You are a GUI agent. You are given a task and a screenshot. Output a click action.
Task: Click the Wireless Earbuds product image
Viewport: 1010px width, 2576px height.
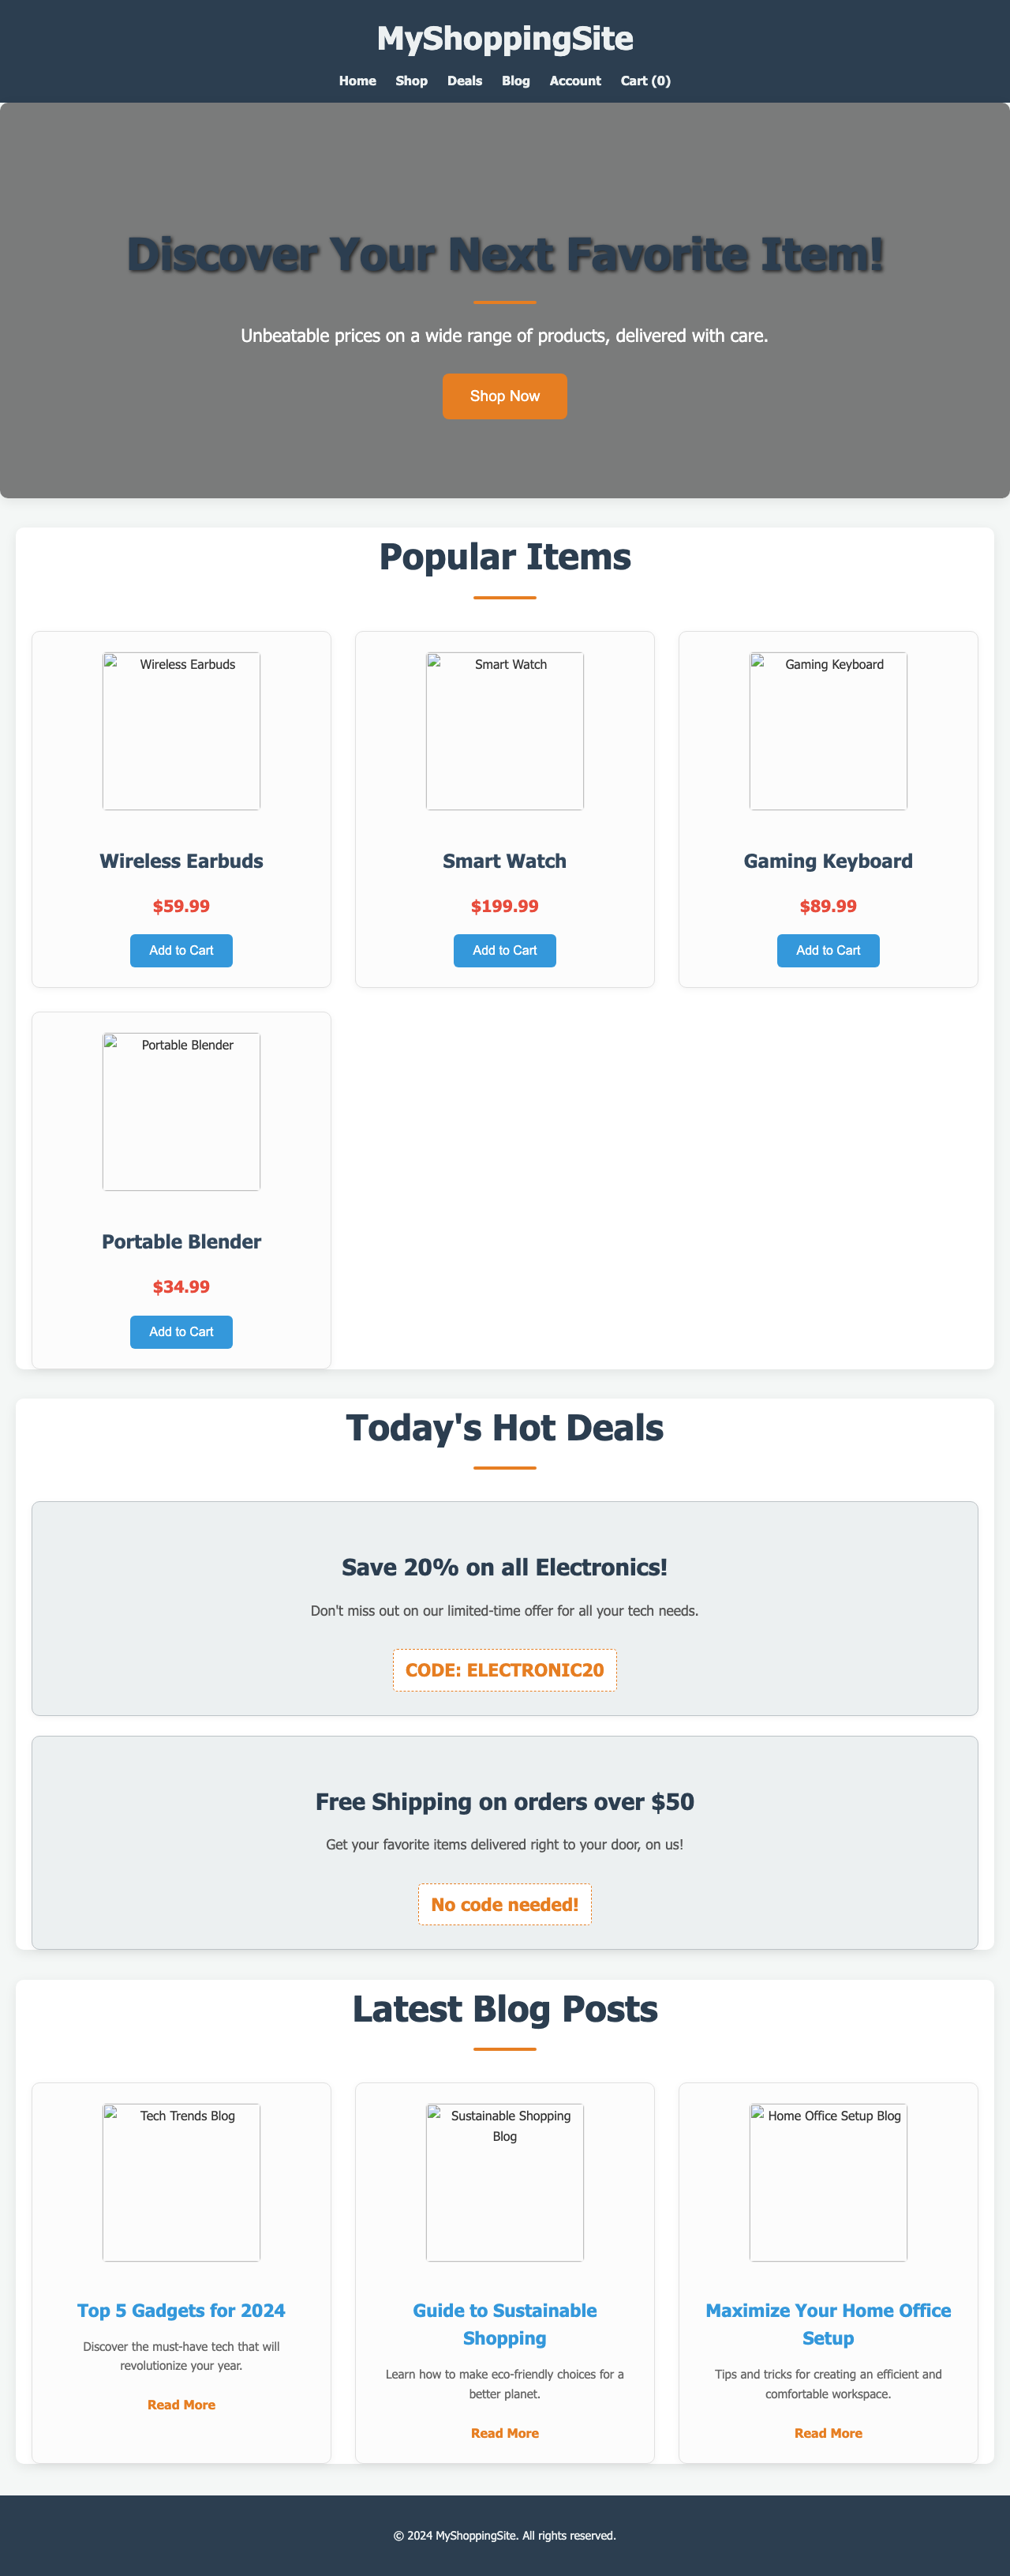click(181, 733)
